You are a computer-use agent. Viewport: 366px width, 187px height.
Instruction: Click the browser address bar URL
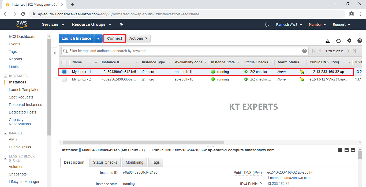118,14
